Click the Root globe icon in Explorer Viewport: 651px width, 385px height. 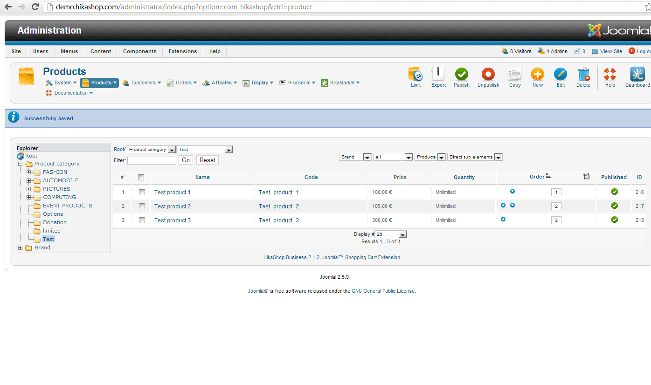[x=21, y=156]
